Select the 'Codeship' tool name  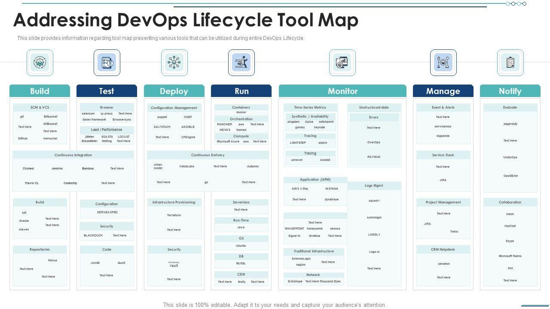(x=70, y=183)
